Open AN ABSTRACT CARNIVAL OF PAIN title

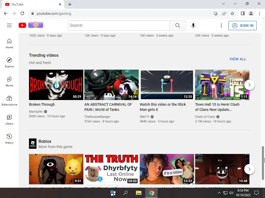[108, 107]
